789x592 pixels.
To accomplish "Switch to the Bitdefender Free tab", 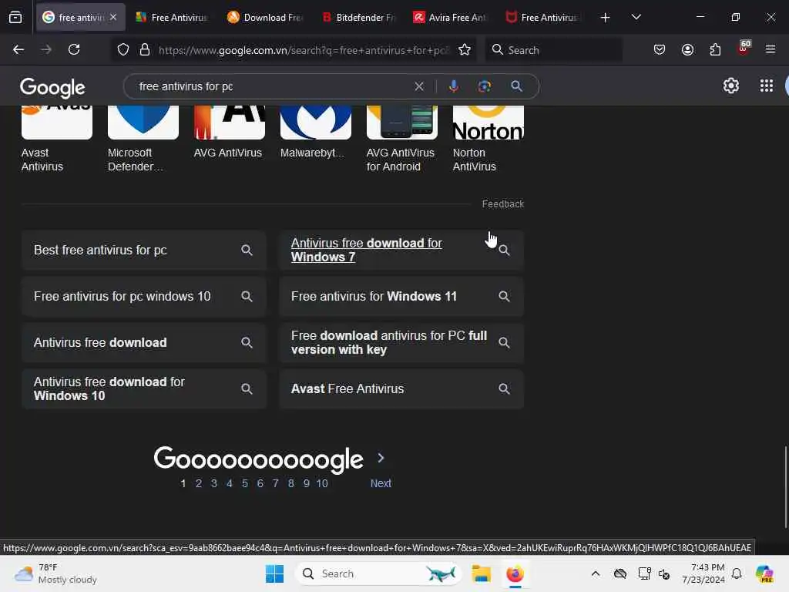I will [x=358, y=17].
